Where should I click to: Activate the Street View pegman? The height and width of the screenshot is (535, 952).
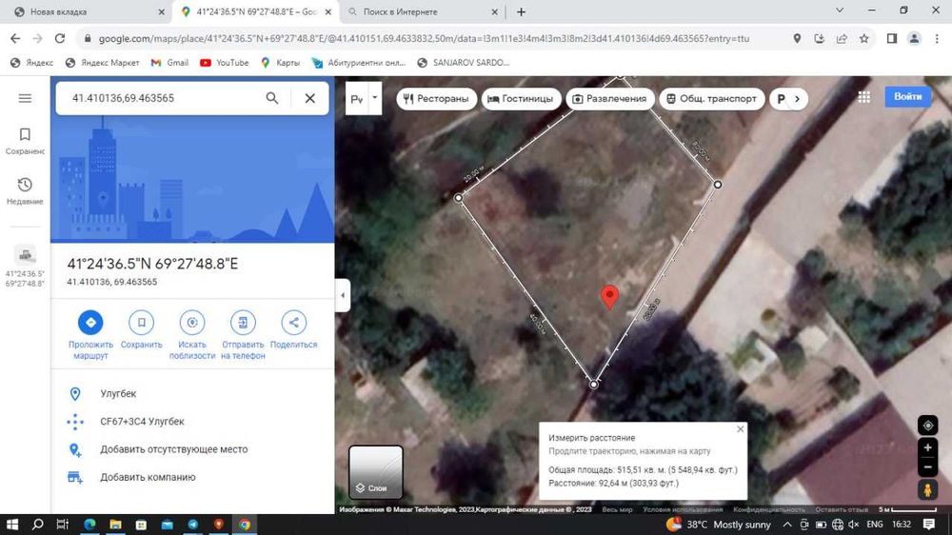(927, 489)
